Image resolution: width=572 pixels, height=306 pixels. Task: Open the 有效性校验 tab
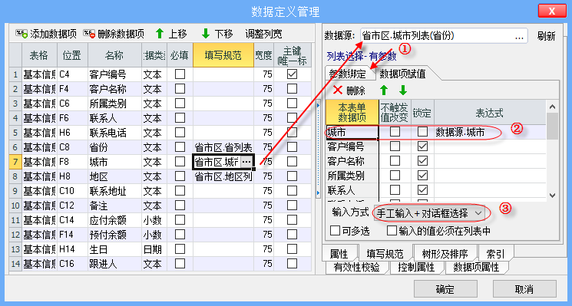click(356, 268)
